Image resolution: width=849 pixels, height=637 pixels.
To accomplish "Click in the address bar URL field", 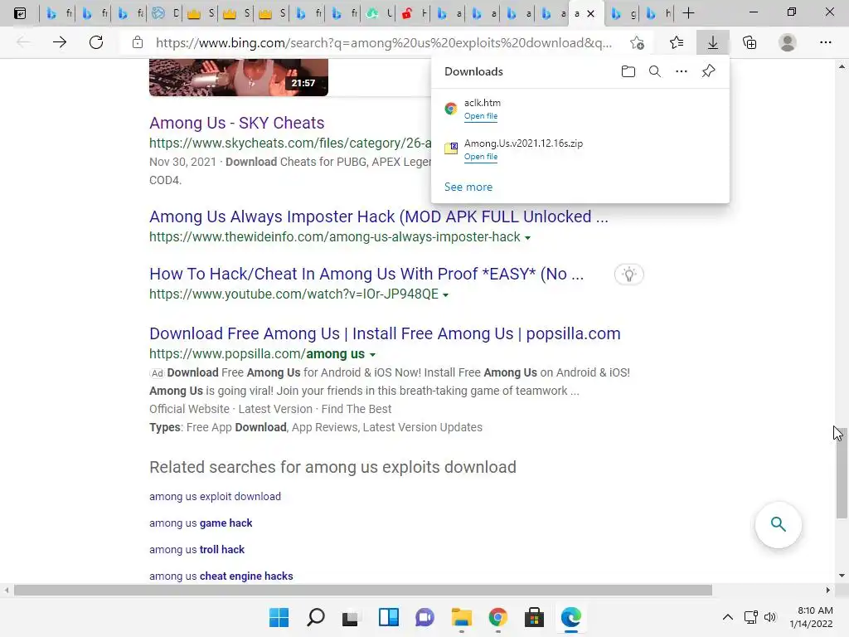I will point(383,43).
